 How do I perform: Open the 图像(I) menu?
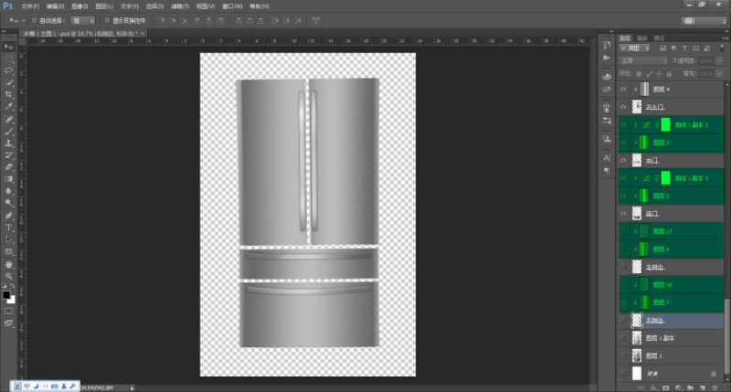click(79, 6)
